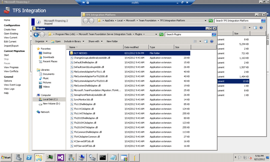Sort by Date modified column
Image resolution: width=270 pixels, height=162 pixels.
[x=136, y=47]
